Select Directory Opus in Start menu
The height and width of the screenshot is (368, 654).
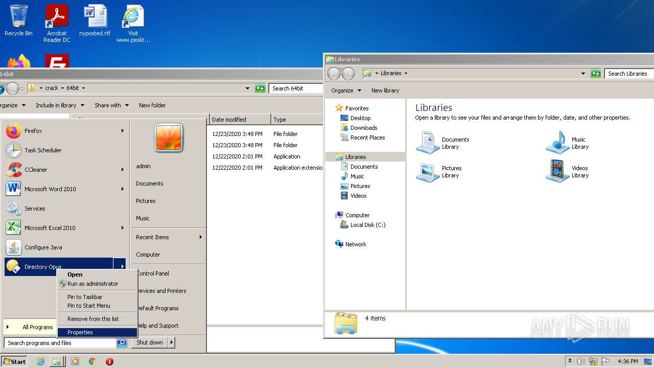[x=59, y=267]
